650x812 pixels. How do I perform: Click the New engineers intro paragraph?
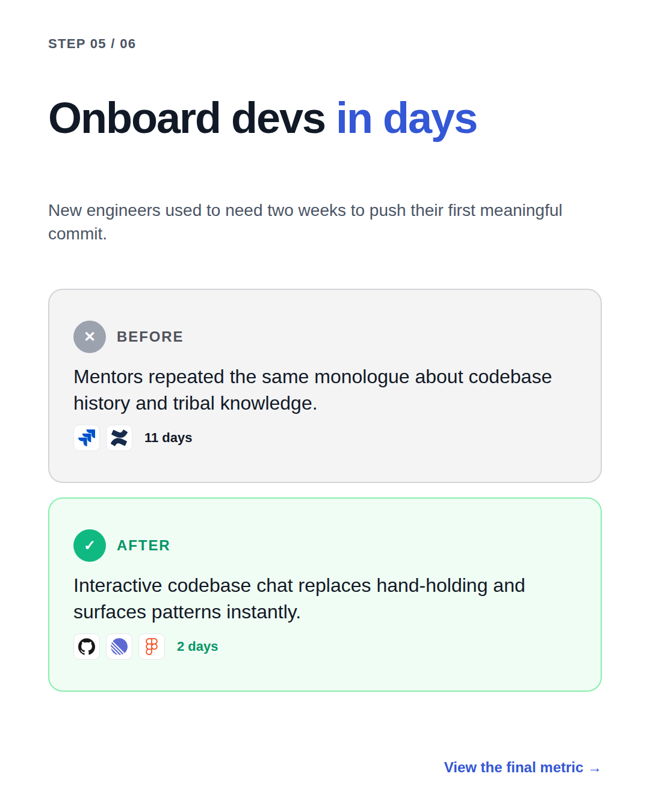click(x=305, y=222)
